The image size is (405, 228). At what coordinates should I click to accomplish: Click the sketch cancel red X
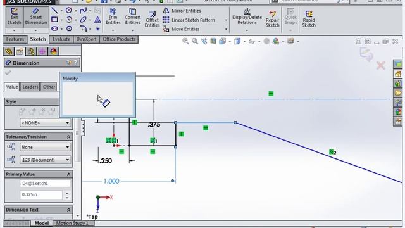point(381,65)
